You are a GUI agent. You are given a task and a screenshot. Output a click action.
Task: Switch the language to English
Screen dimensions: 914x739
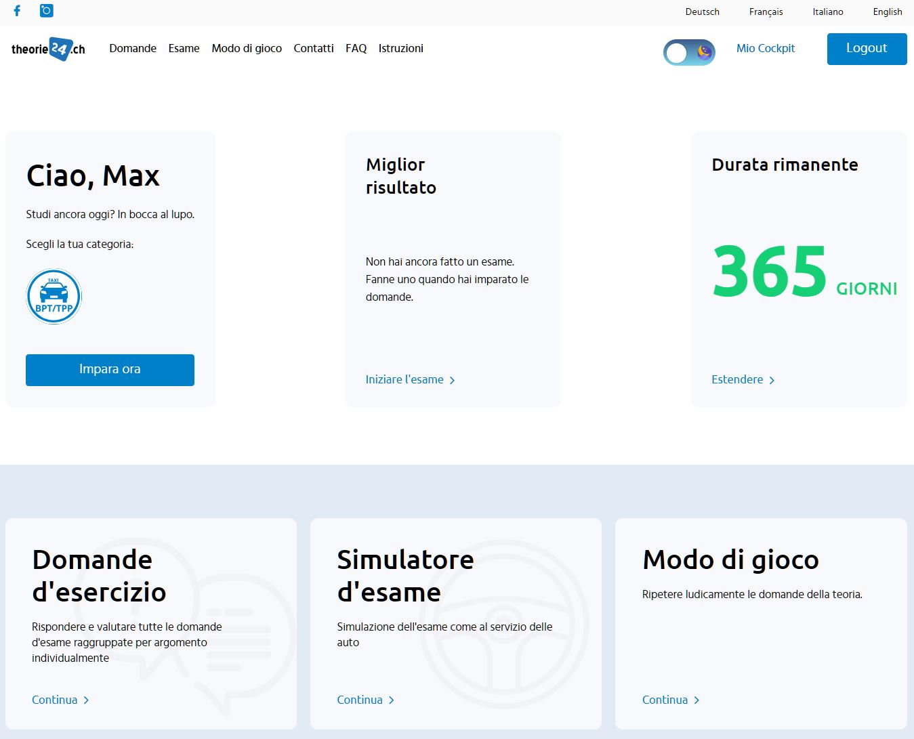click(x=887, y=12)
